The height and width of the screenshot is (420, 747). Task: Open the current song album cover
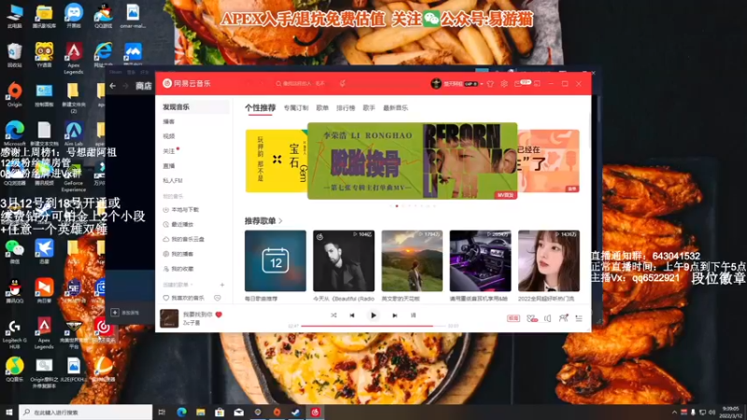pyautogui.click(x=169, y=318)
